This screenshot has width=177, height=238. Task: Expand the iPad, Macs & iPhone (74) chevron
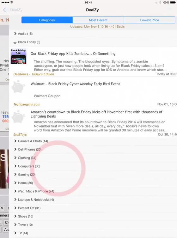click(x=15, y=191)
